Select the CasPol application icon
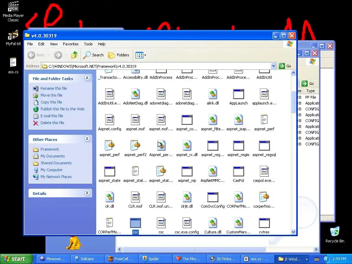The height and width of the screenshot is (264, 352). [239, 171]
